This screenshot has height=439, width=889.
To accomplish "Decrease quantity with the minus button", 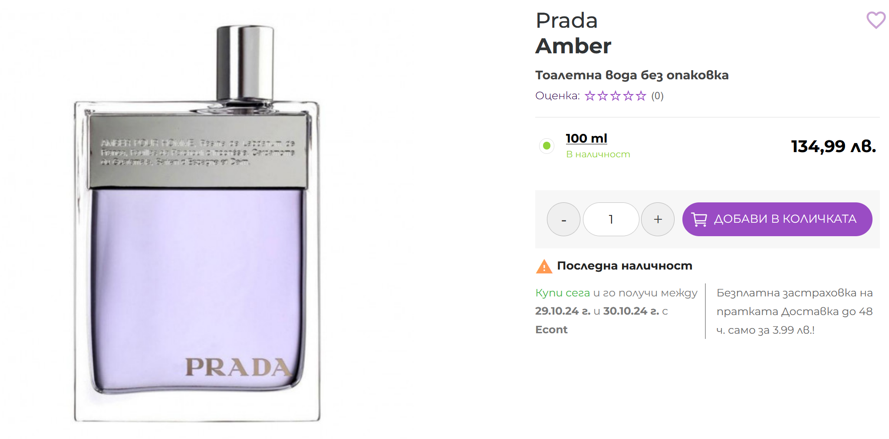I will click(x=563, y=219).
